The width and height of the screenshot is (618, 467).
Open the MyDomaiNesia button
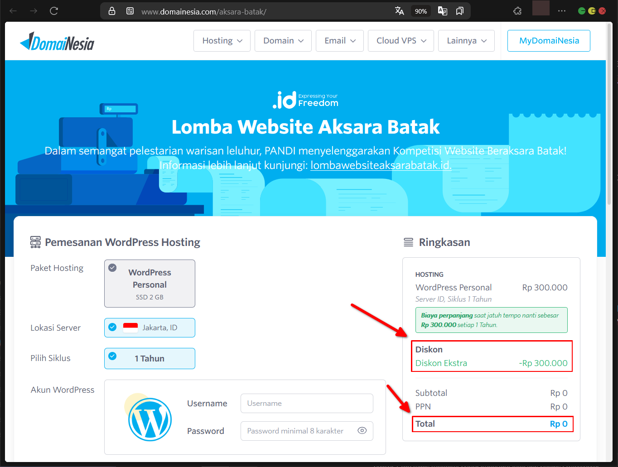pos(549,41)
